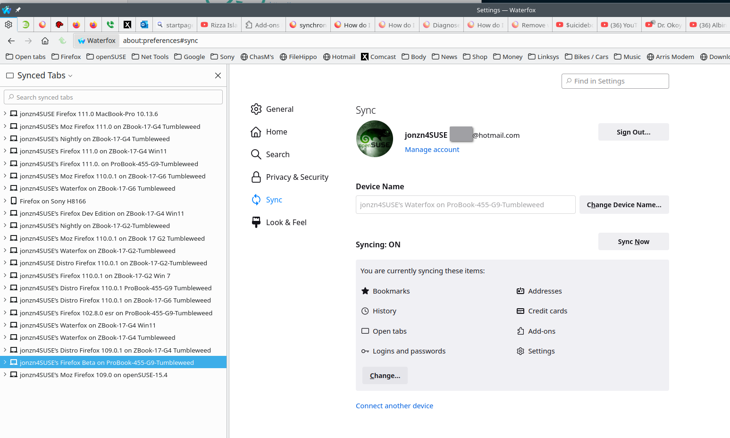Close the Synced Tabs sidebar
The width and height of the screenshot is (730, 438).
point(218,76)
